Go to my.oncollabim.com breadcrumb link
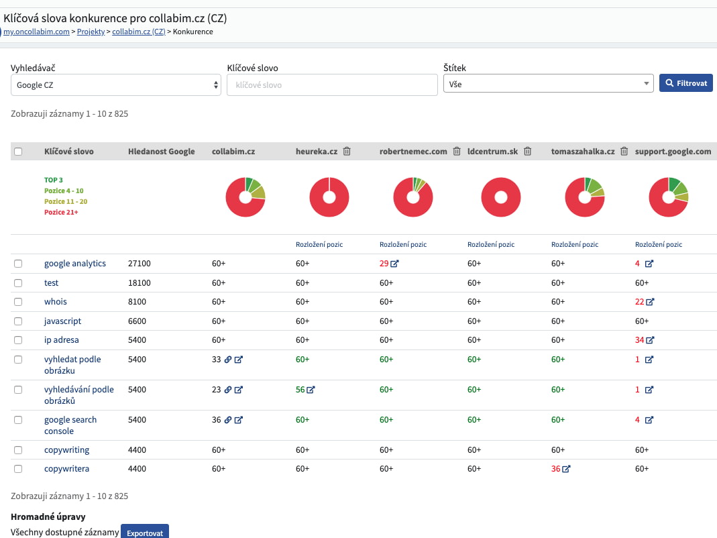This screenshot has width=717, height=538. 37,32
